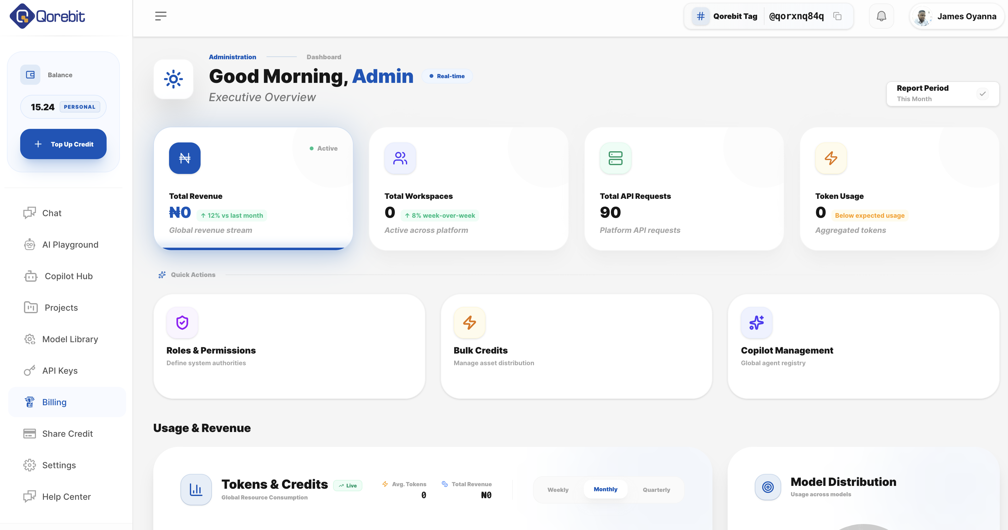This screenshot has height=530, width=1008.
Task: Click the Total API Requests server icon
Action: click(x=616, y=158)
